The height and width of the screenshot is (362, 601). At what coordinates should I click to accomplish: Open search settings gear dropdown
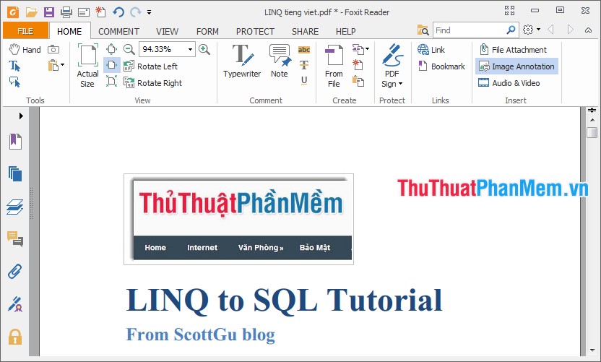(532, 30)
